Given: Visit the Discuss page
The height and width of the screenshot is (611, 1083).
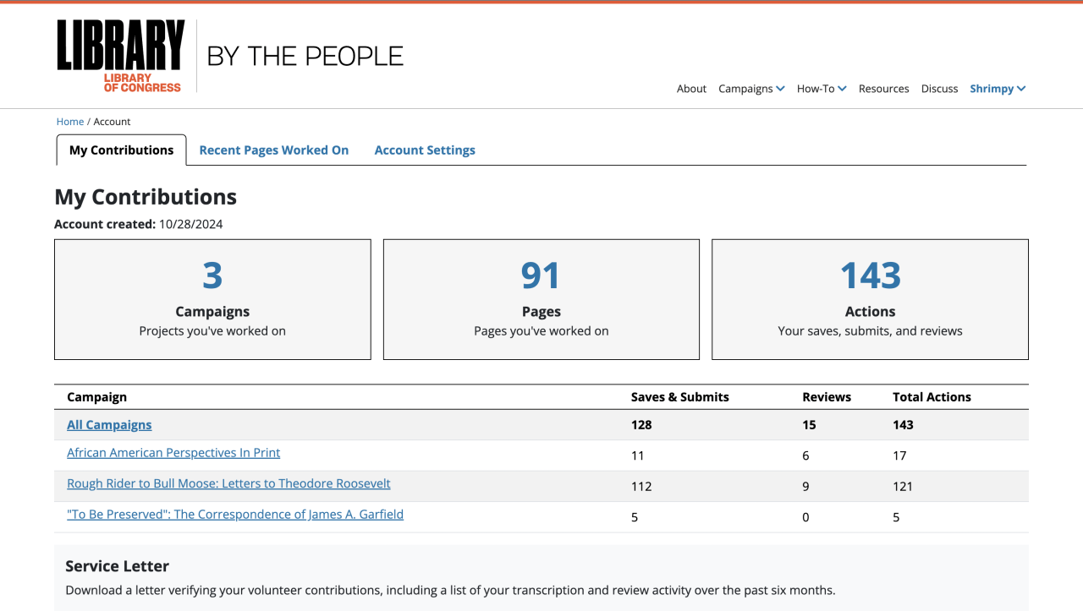Looking at the screenshot, I should coord(939,89).
